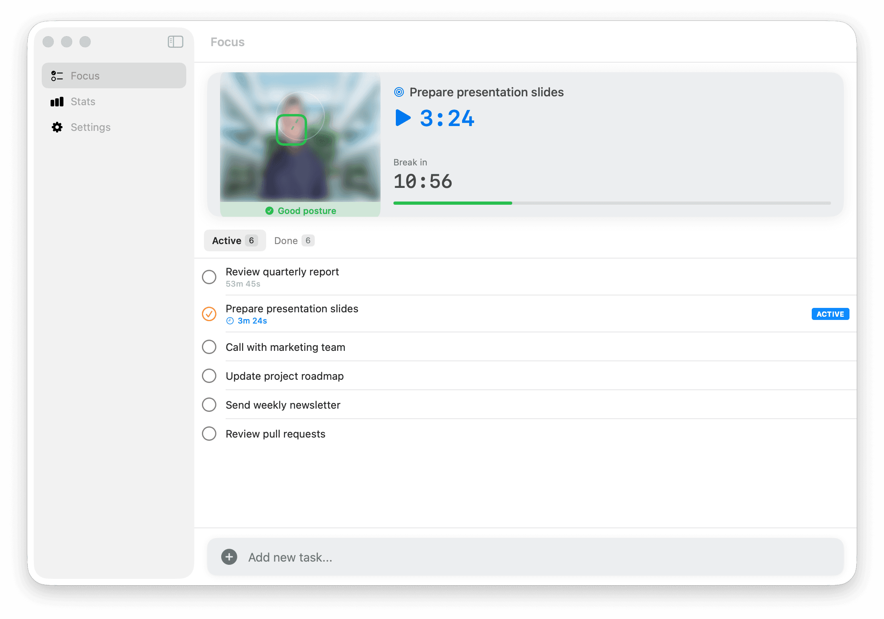Collapse the sidebar using the toggle icon
The width and height of the screenshot is (884, 619).
175,41
